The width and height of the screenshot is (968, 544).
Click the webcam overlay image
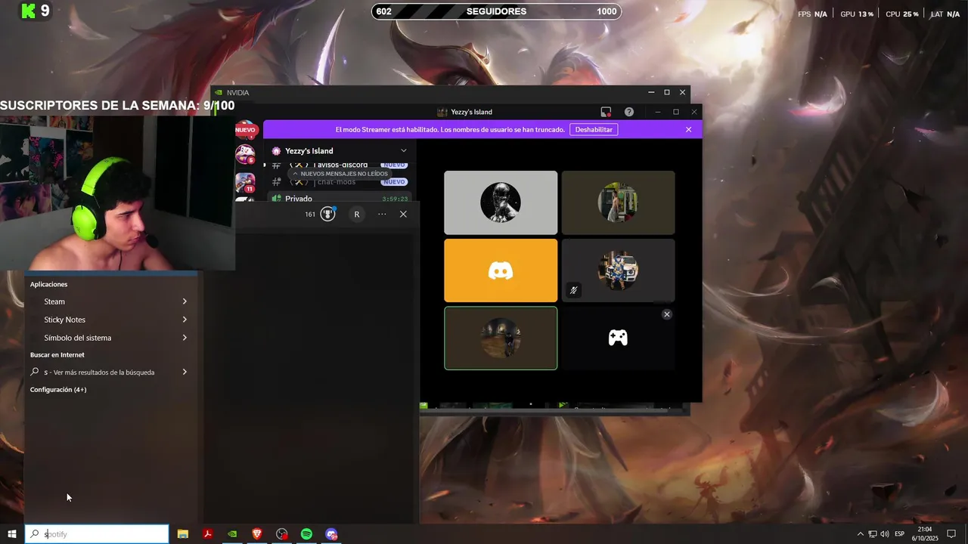(117, 193)
